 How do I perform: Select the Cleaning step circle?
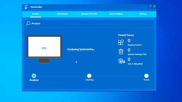(x=89, y=76)
